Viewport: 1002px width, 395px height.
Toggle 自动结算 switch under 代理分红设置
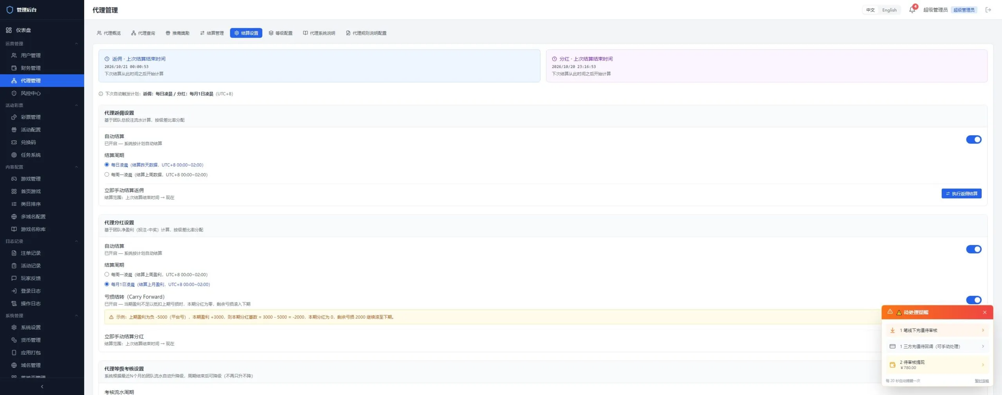point(973,249)
